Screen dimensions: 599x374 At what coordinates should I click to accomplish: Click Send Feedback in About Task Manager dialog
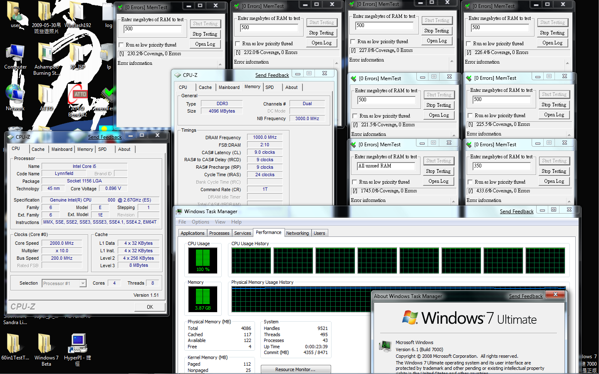tap(526, 296)
